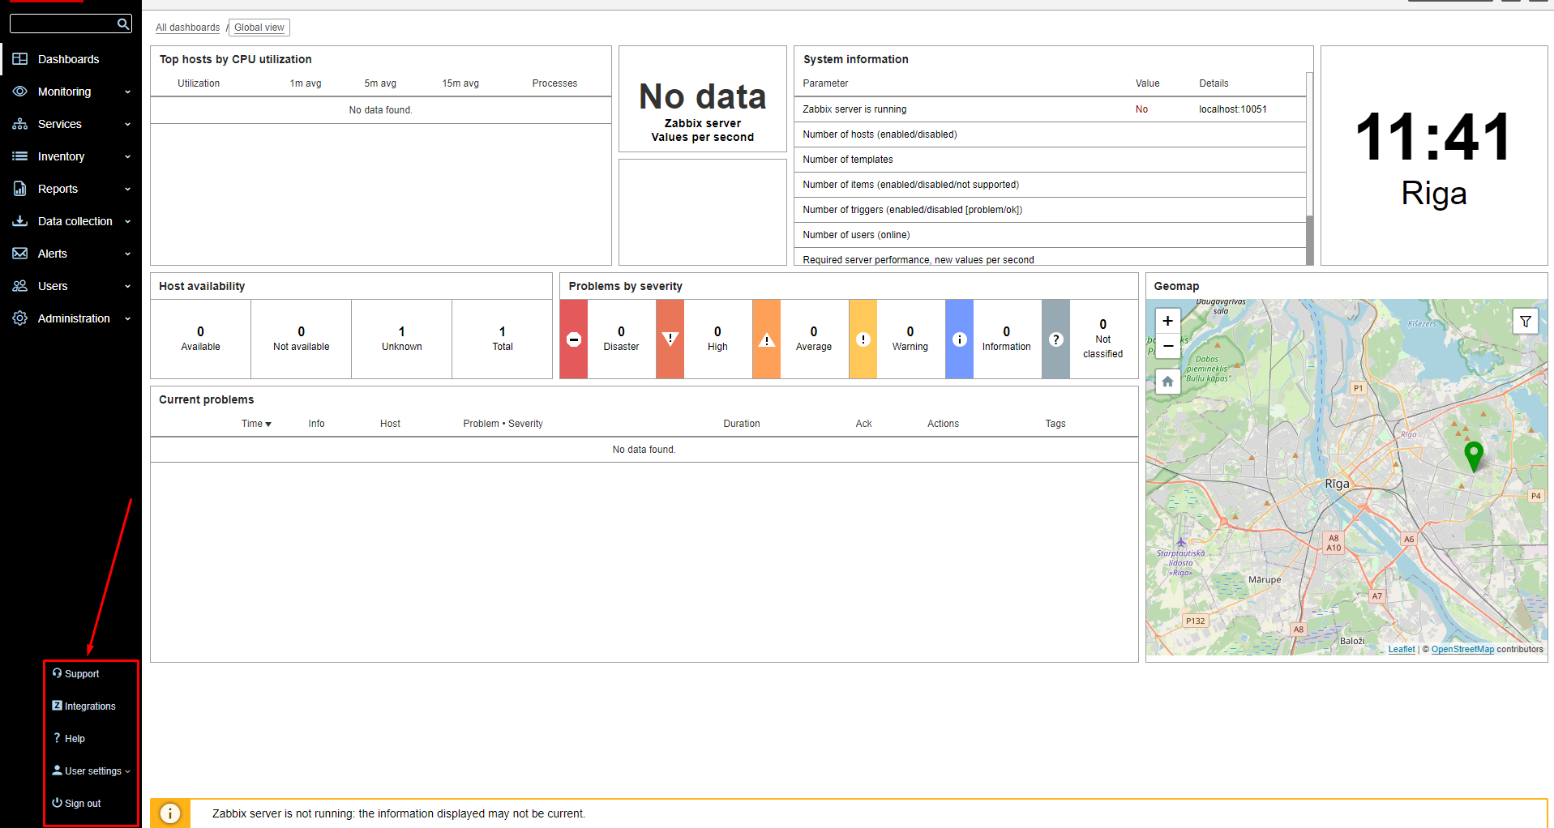Expand the Alerts menu chevron

pyautogui.click(x=127, y=254)
